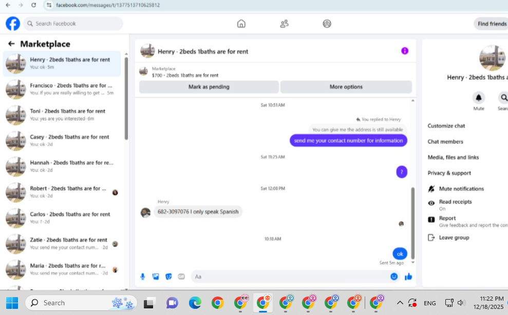Click the 'send me your contact number' message bubble
The height and width of the screenshot is (315, 508).
(348, 140)
